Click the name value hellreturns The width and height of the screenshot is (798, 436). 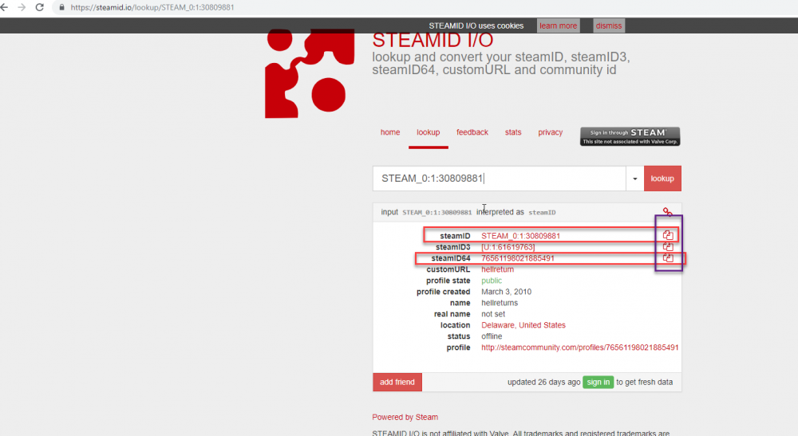tap(500, 303)
